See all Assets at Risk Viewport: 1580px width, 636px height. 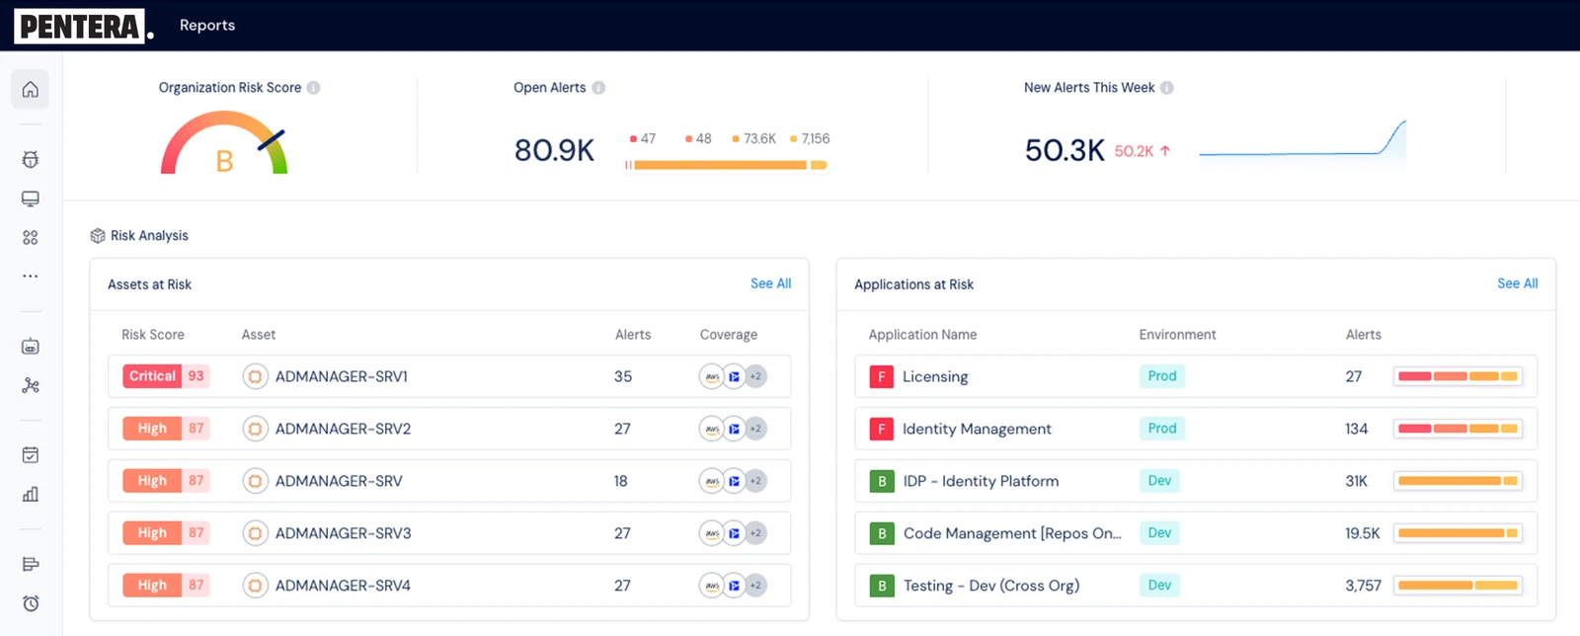pos(770,283)
